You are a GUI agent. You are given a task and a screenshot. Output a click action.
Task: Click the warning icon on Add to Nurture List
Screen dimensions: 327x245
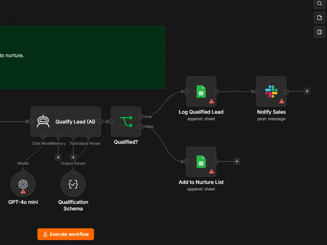[x=212, y=171]
